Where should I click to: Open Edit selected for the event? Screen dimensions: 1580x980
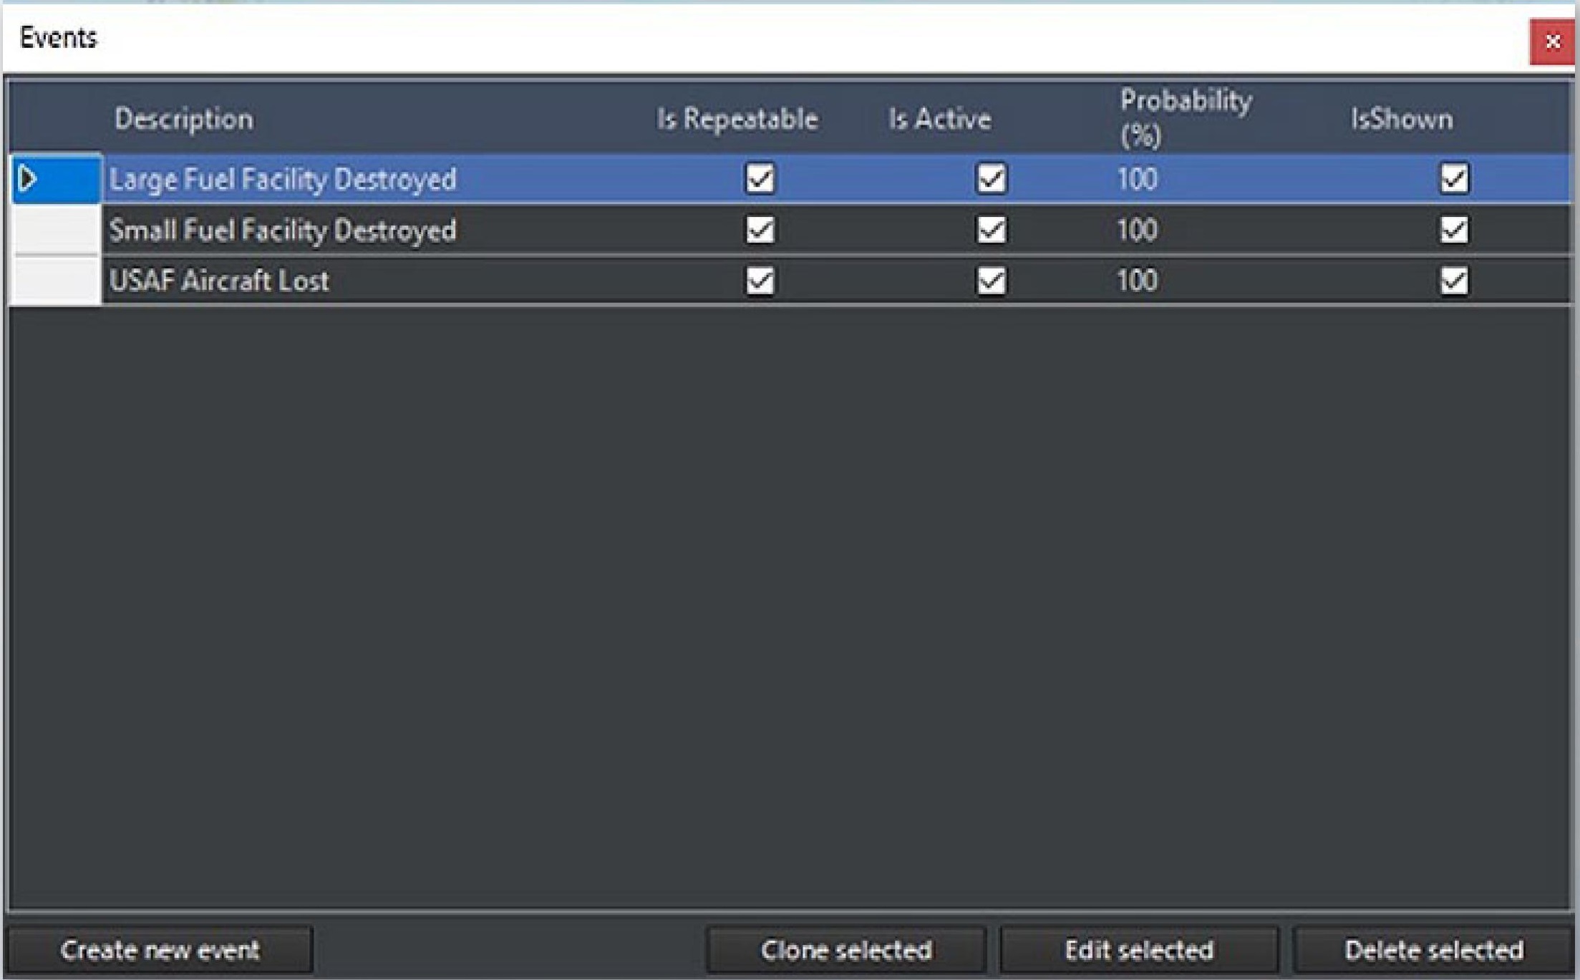tap(1138, 951)
